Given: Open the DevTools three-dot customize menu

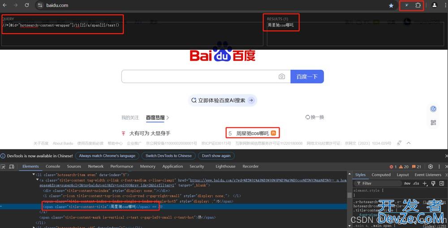Looking at the screenshot, I should (x=439, y=167).
